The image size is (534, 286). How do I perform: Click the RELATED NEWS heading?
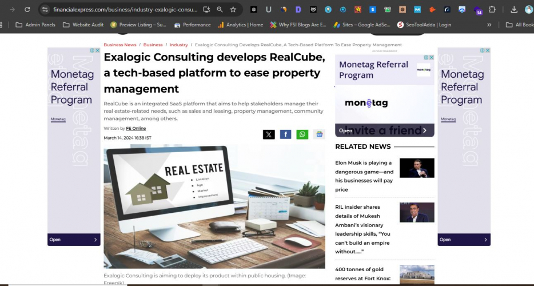[x=362, y=146]
